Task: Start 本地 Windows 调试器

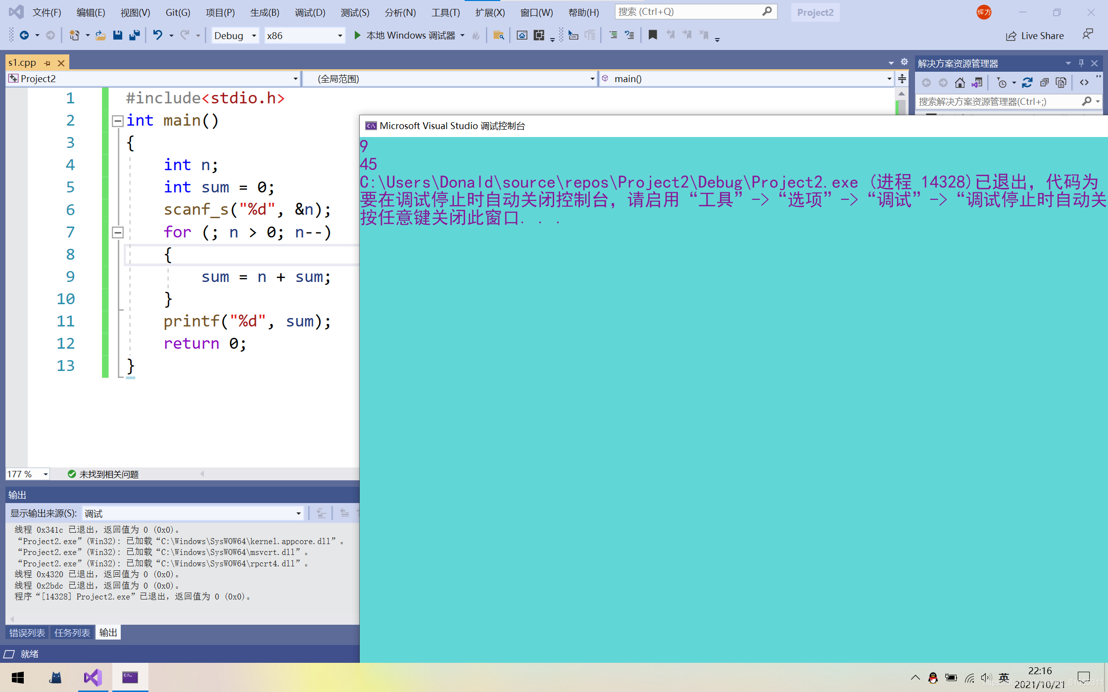Action: (405, 36)
